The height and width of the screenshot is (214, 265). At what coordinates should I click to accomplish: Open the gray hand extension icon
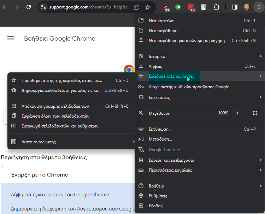click(x=204, y=7)
